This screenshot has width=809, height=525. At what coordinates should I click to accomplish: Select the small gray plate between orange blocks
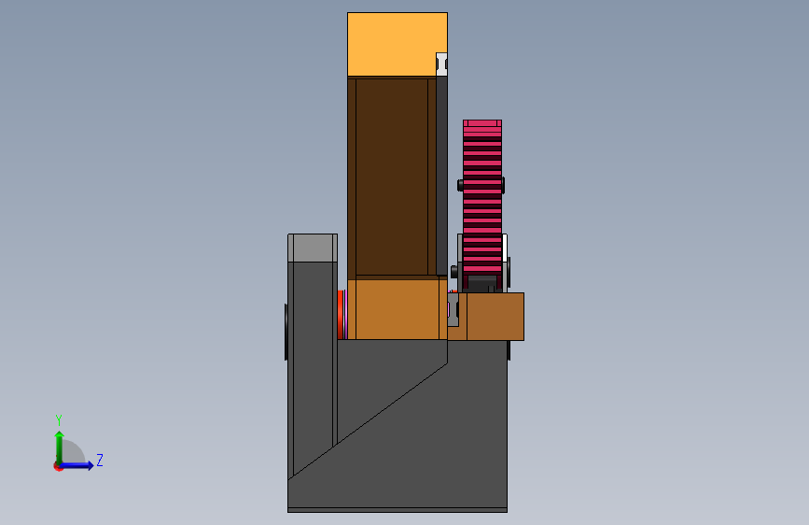pos(453,309)
